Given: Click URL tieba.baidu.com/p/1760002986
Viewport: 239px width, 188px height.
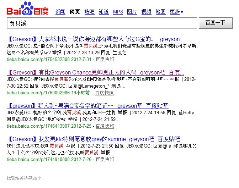Looking at the screenshot, I should click(x=38, y=93).
